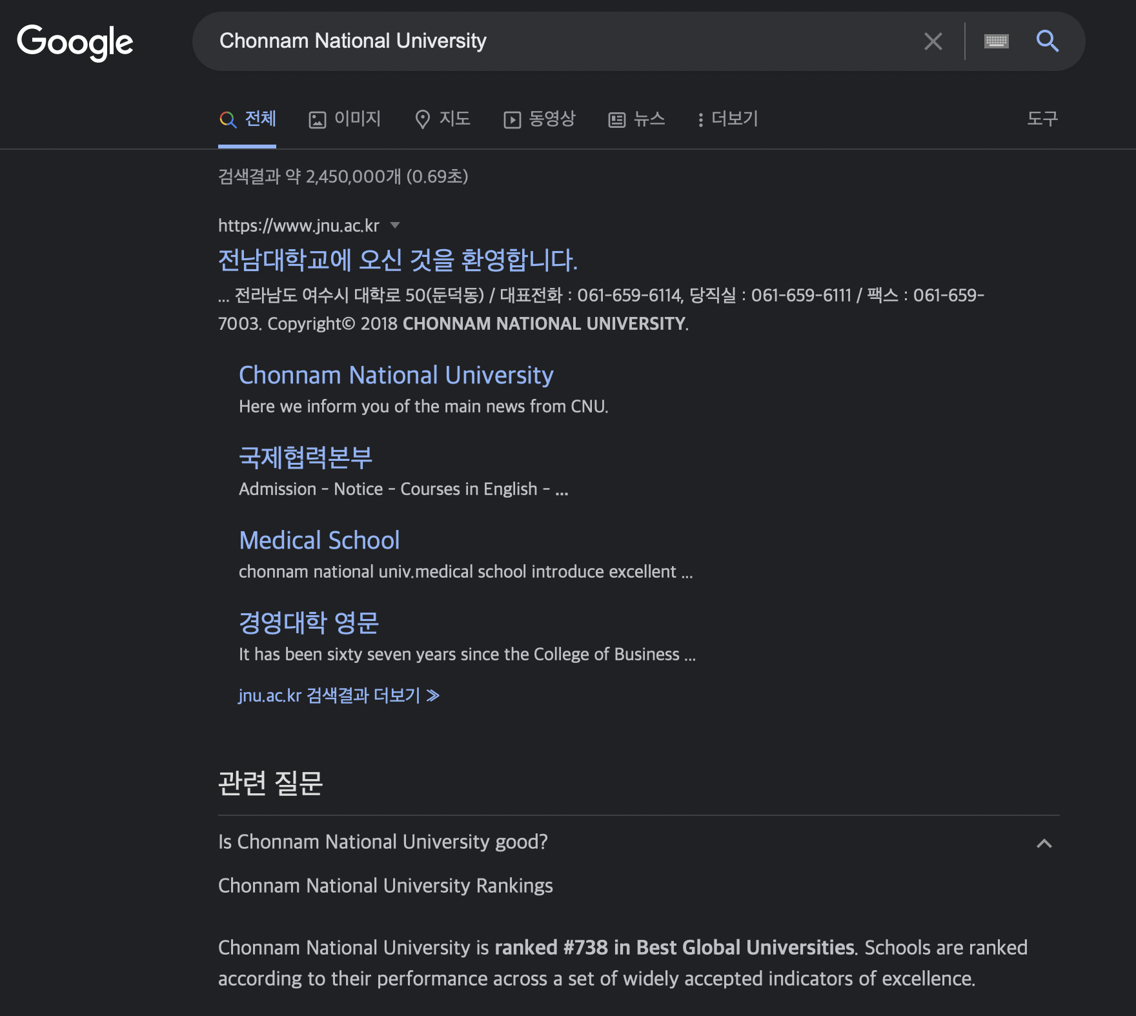The image size is (1136, 1016).
Task: Click the newspaper icon beside 뉴스
Action: pos(616,120)
